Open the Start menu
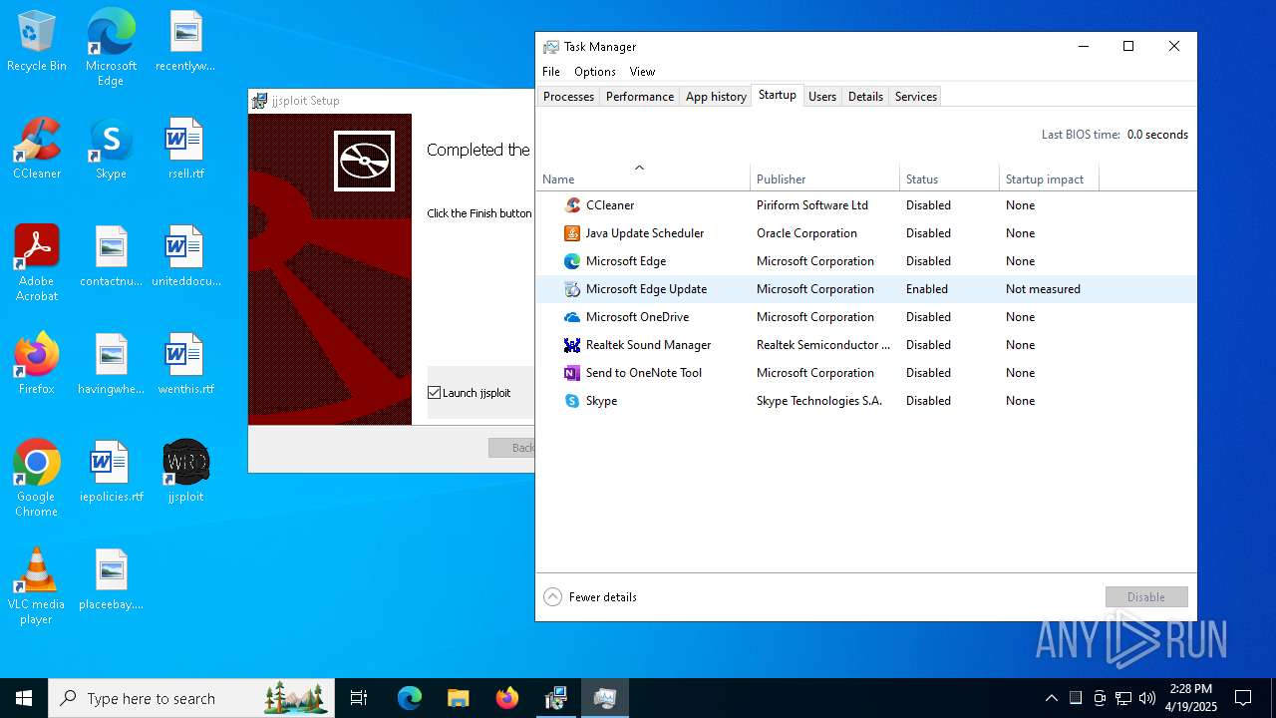Screen dimensions: 1276x718 coord(24,698)
